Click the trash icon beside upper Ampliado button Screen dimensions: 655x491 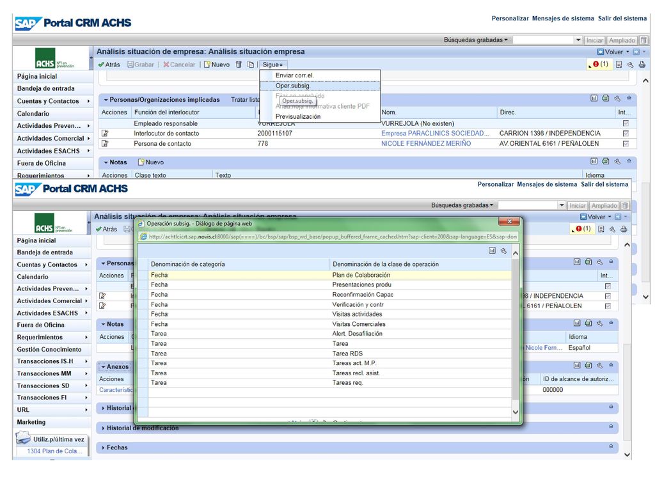tap(643, 40)
